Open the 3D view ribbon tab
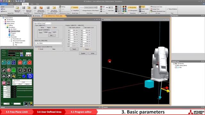Image resolution: width=205 pixels, height=115 pixels. [25, 4]
